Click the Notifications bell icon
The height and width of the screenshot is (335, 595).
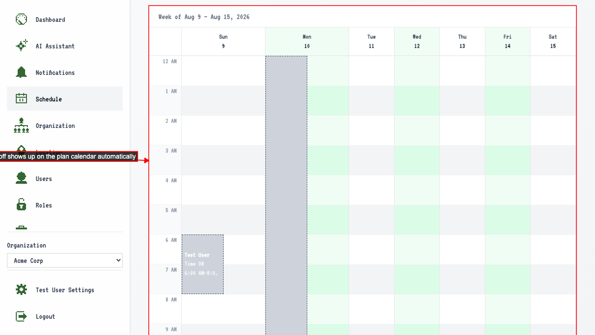(x=21, y=72)
